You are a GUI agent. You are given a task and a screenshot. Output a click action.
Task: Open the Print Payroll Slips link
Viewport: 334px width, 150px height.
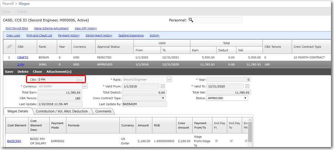coord(17,28)
